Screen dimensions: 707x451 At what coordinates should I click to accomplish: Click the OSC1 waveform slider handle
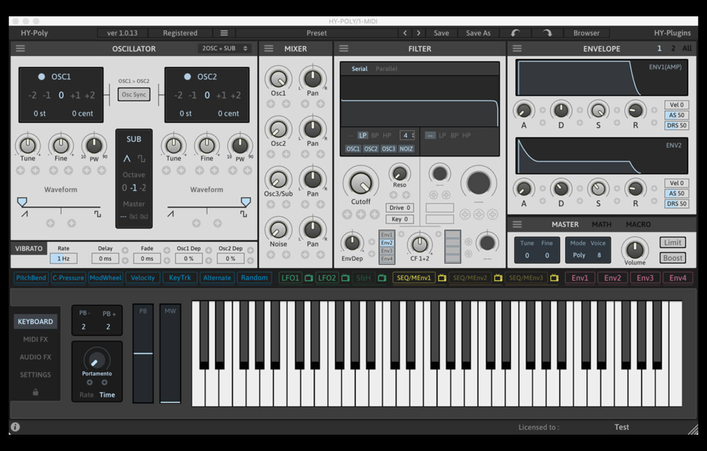22,202
